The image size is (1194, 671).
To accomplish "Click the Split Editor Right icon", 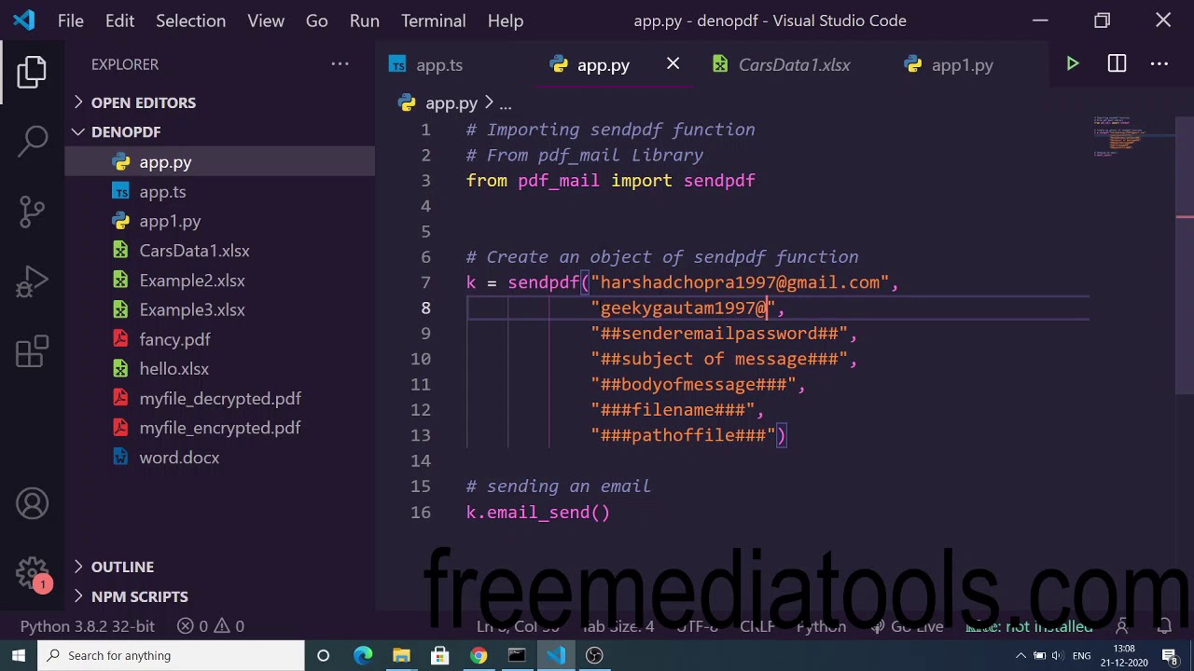I will 1117,64.
